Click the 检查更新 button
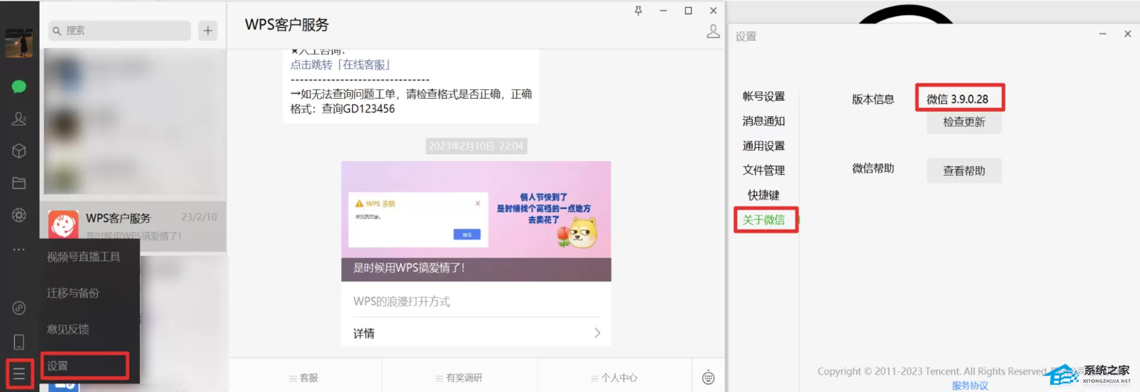The image size is (1140, 392). [964, 122]
